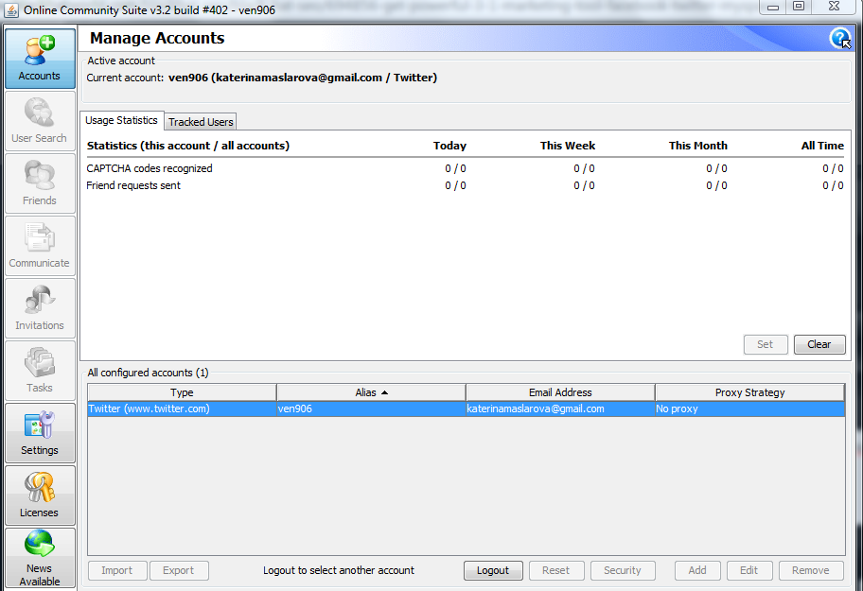Screen dimensions: 863x591
Task: Open the Settings sidebar icon
Action: pos(40,433)
